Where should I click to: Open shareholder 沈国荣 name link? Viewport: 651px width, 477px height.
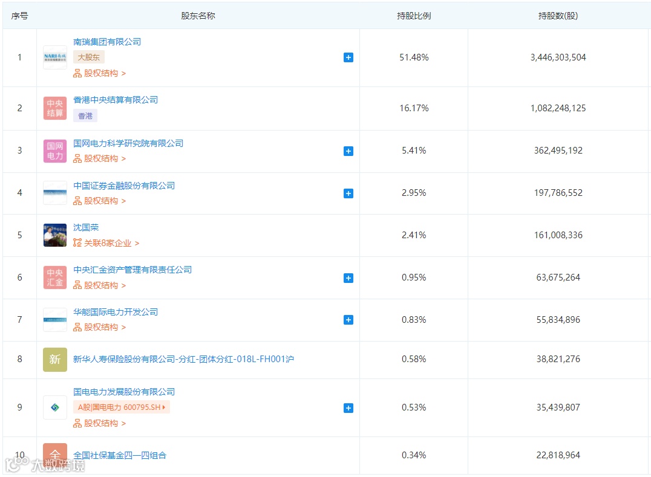[x=86, y=228]
